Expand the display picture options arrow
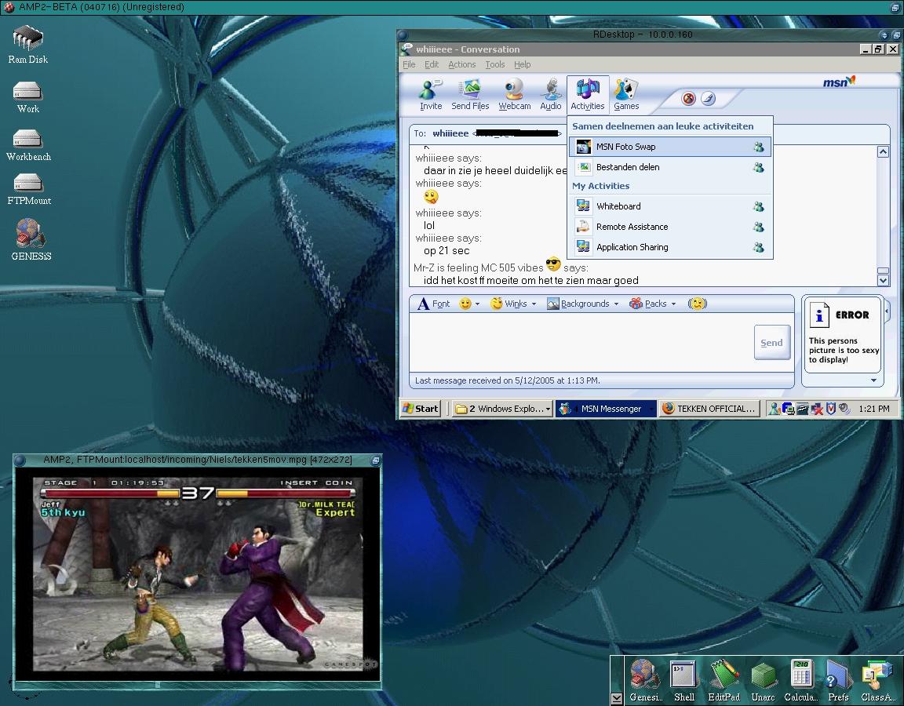904x706 pixels. tap(873, 380)
